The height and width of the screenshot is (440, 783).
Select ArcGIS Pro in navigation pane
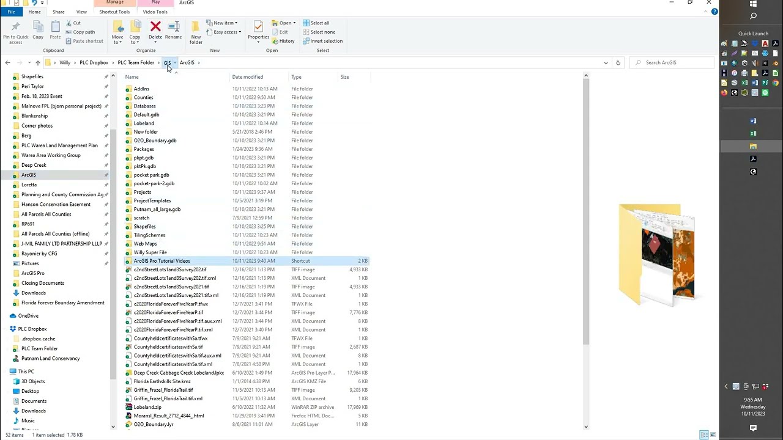33,273
